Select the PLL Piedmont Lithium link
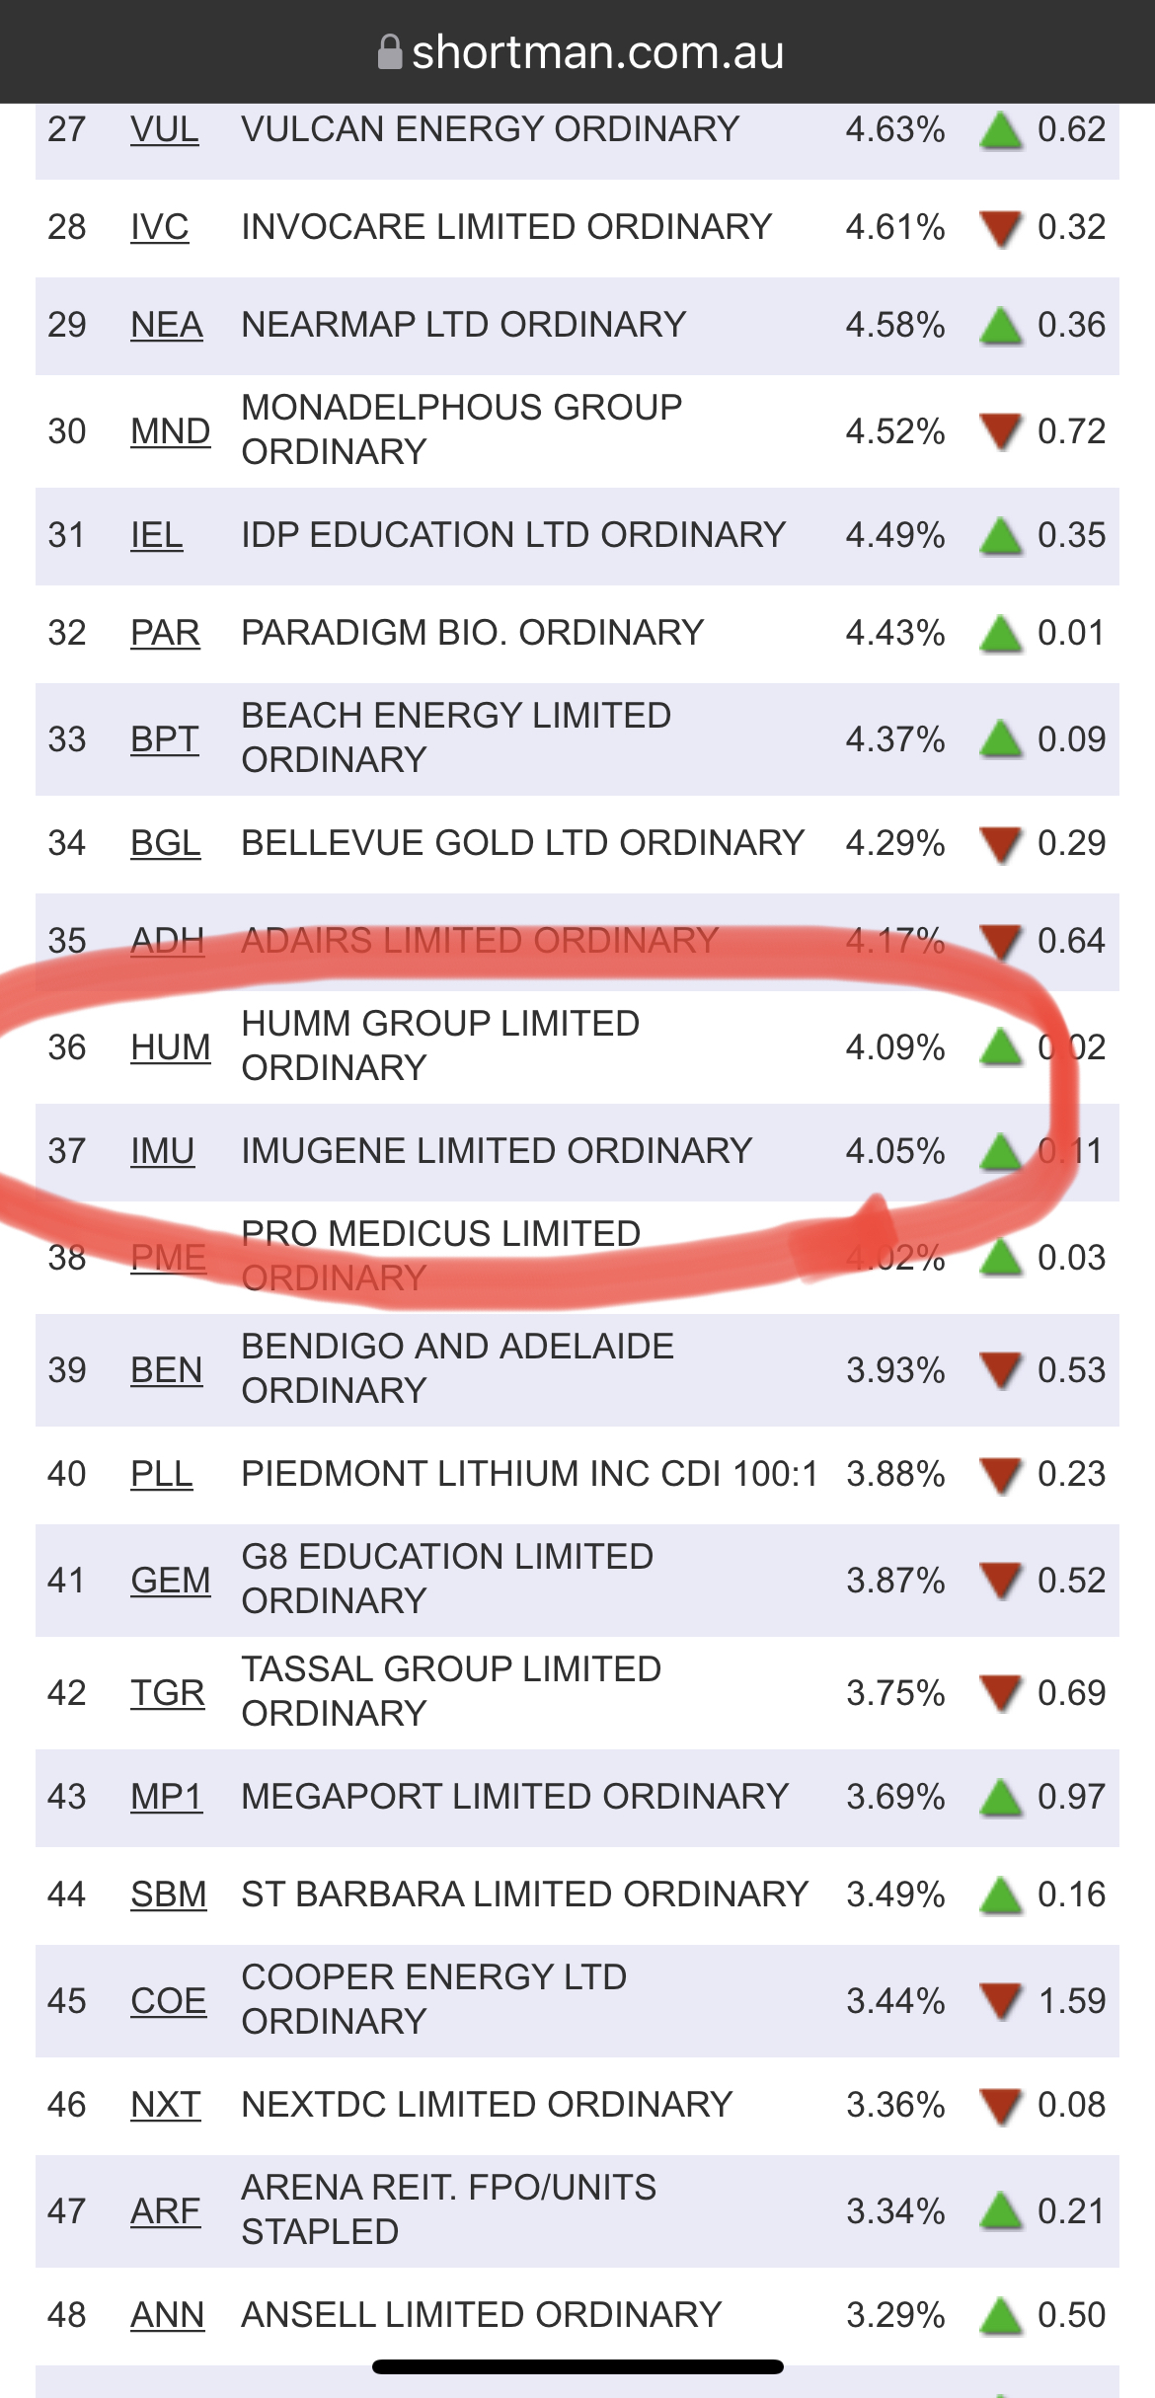Screen dimensions: 1155x2398 [x=161, y=1474]
